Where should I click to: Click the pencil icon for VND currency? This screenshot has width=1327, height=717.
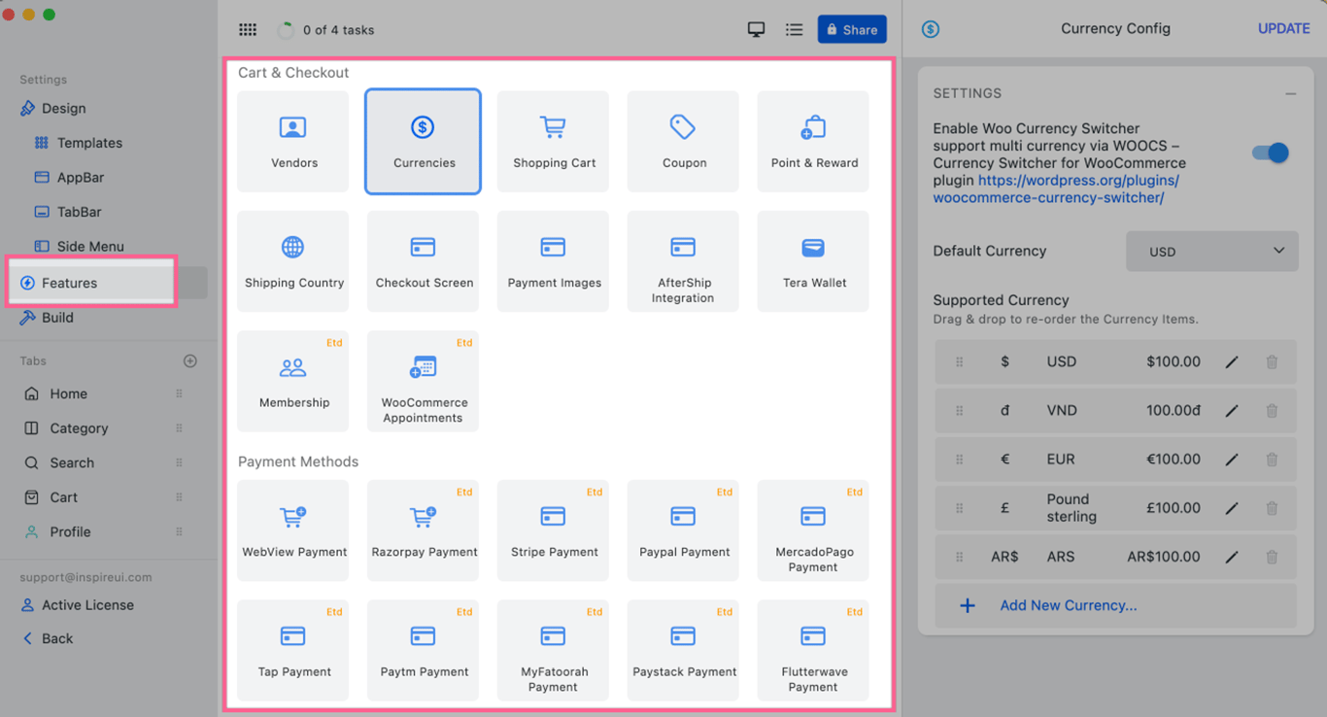[x=1232, y=411]
